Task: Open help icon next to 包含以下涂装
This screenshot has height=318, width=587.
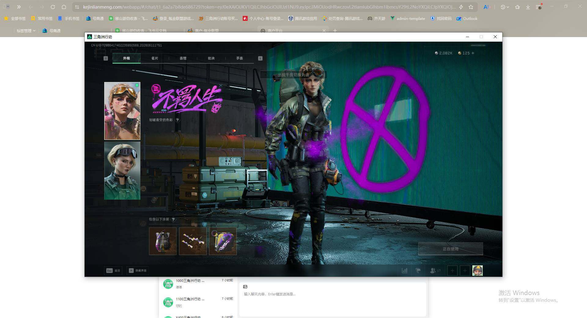Action: [x=173, y=219]
